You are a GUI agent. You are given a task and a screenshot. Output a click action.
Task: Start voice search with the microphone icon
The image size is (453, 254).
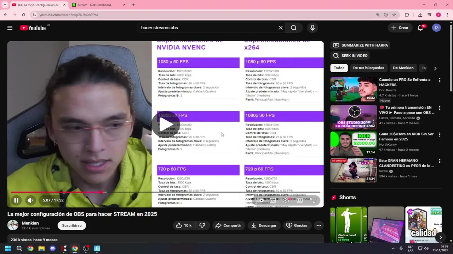[312, 28]
